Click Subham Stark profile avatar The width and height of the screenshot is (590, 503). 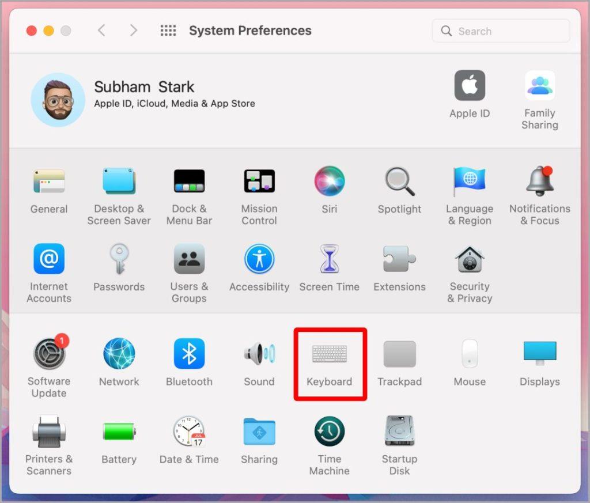click(x=58, y=100)
